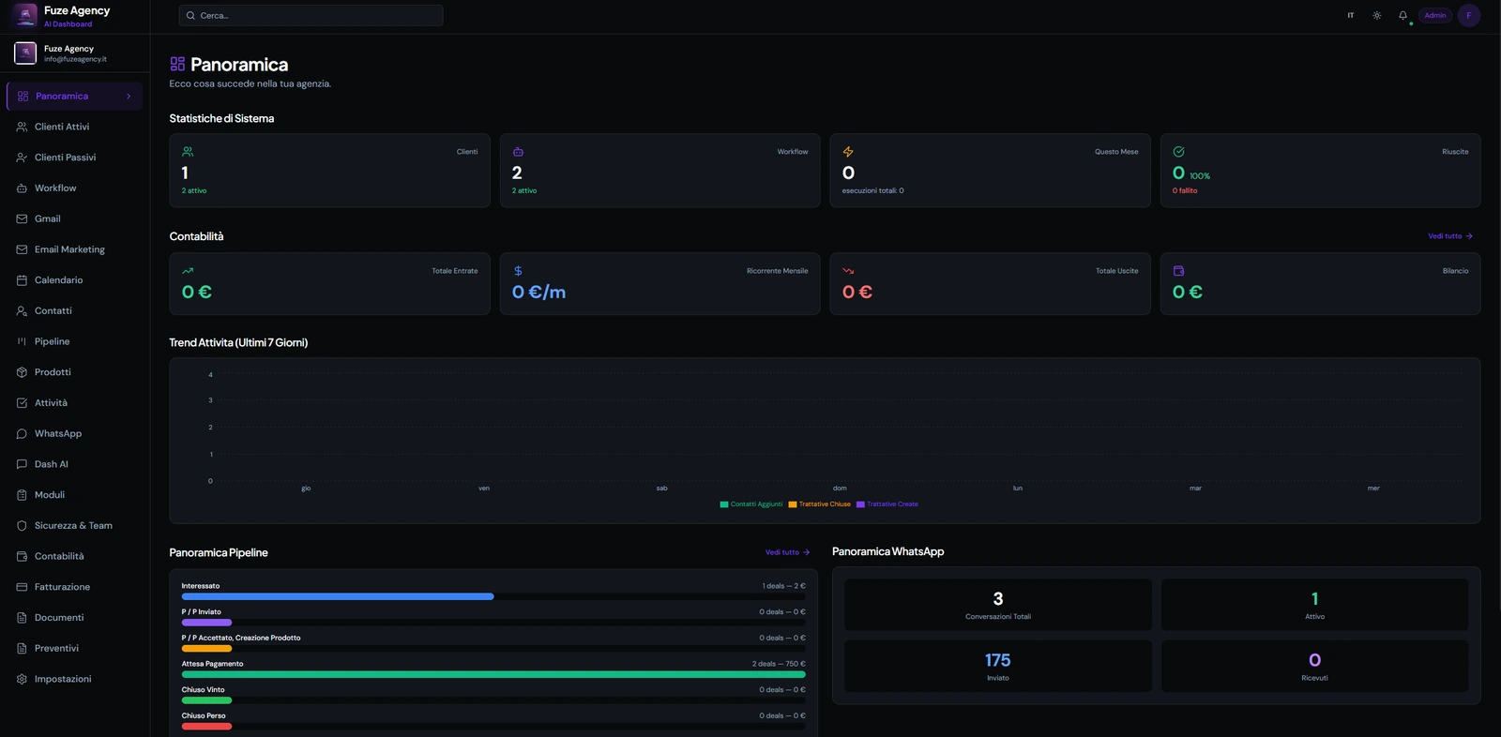Click the Interessato blue progress bar

[x=338, y=596]
